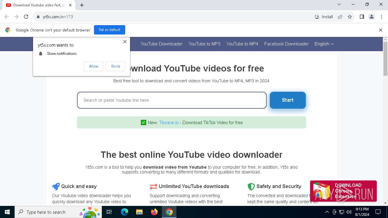Dismiss the default browser infobar
The width and height of the screenshot is (388, 218).
[x=381, y=30]
